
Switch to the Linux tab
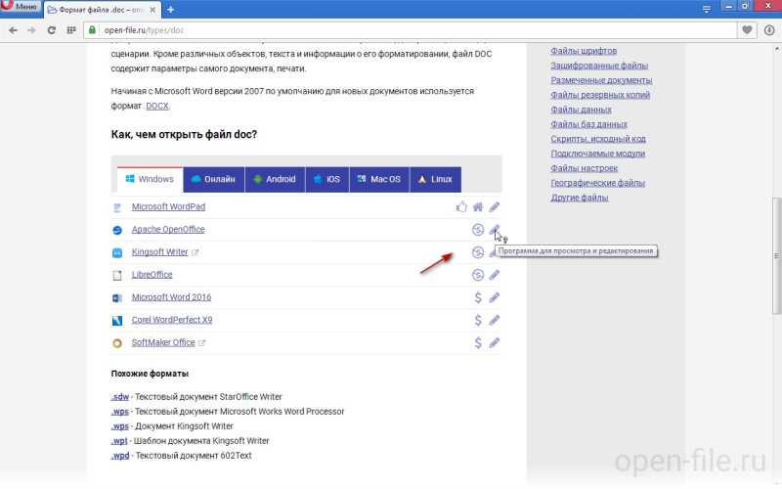pos(435,179)
